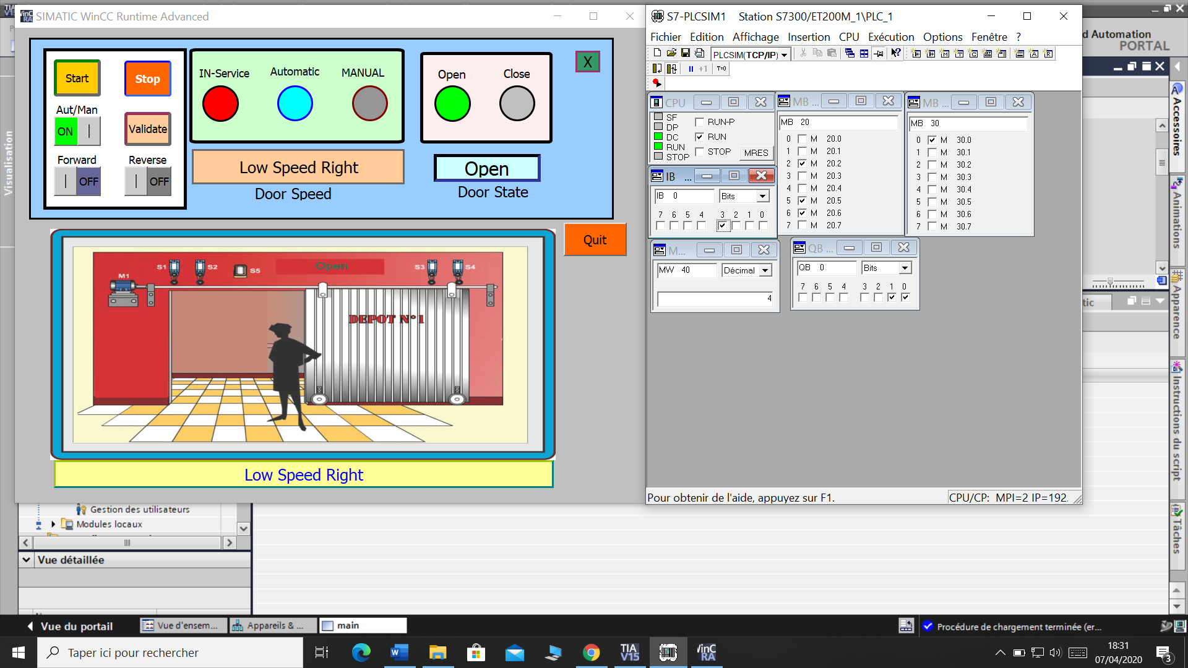Click the New simulation file icon in PLCSIM
The height and width of the screenshot is (668, 1188).
(x=657, y=53)
